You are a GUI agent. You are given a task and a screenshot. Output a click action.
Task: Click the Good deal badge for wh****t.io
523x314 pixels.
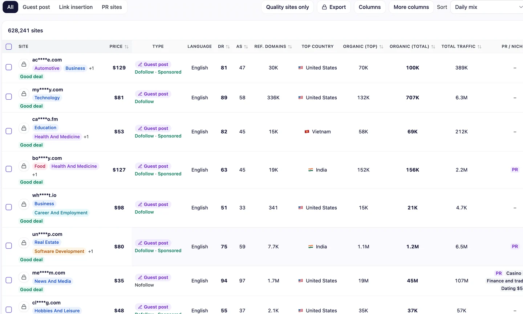click(x=31, y=221)
